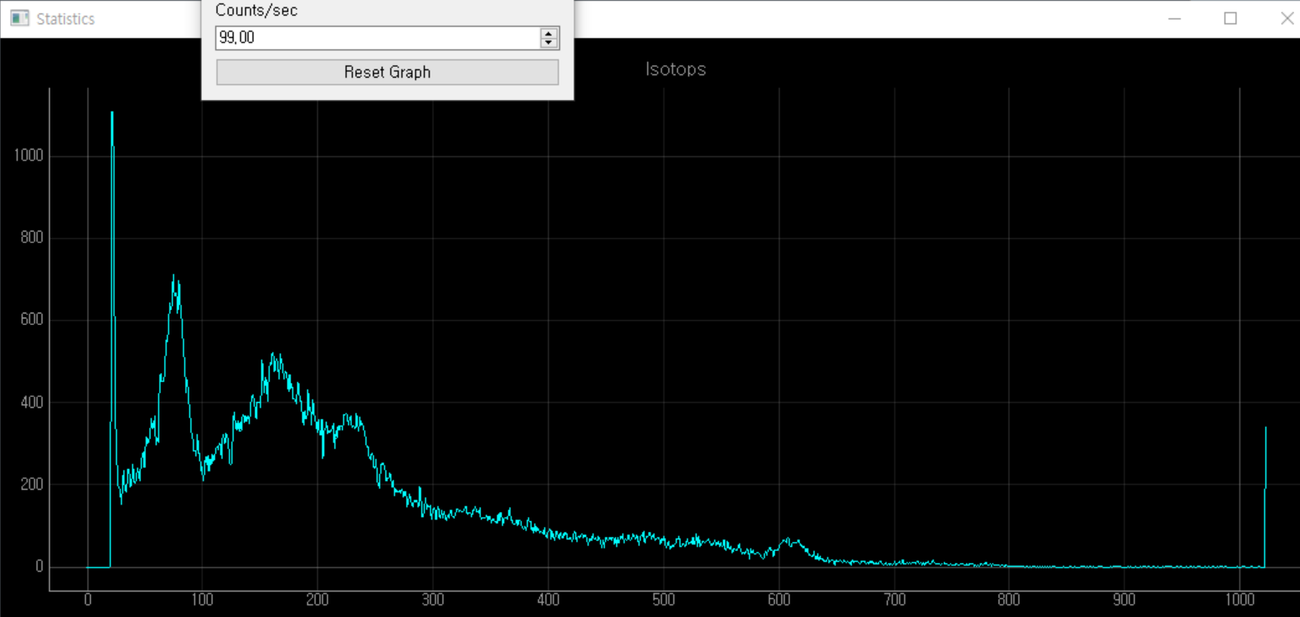Screen dimensions: 1300x617
Task: Increase Counts/sec with the up arrow
Action: pyautogui.click(x=549, y=33)
